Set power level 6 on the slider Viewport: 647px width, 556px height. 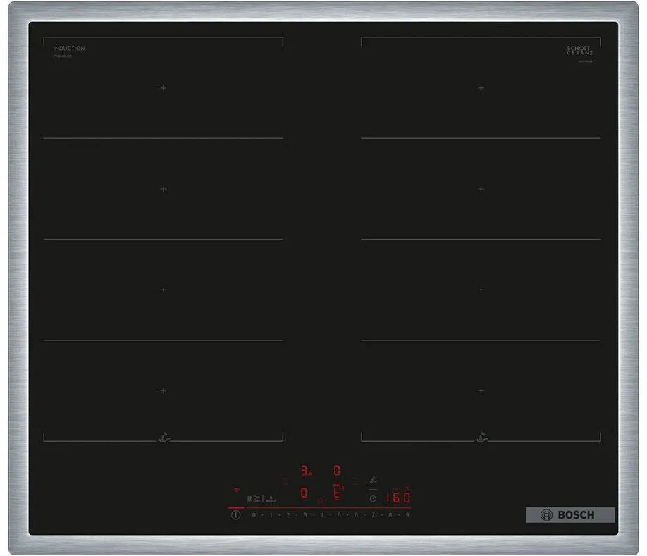(x=356, y=515)
